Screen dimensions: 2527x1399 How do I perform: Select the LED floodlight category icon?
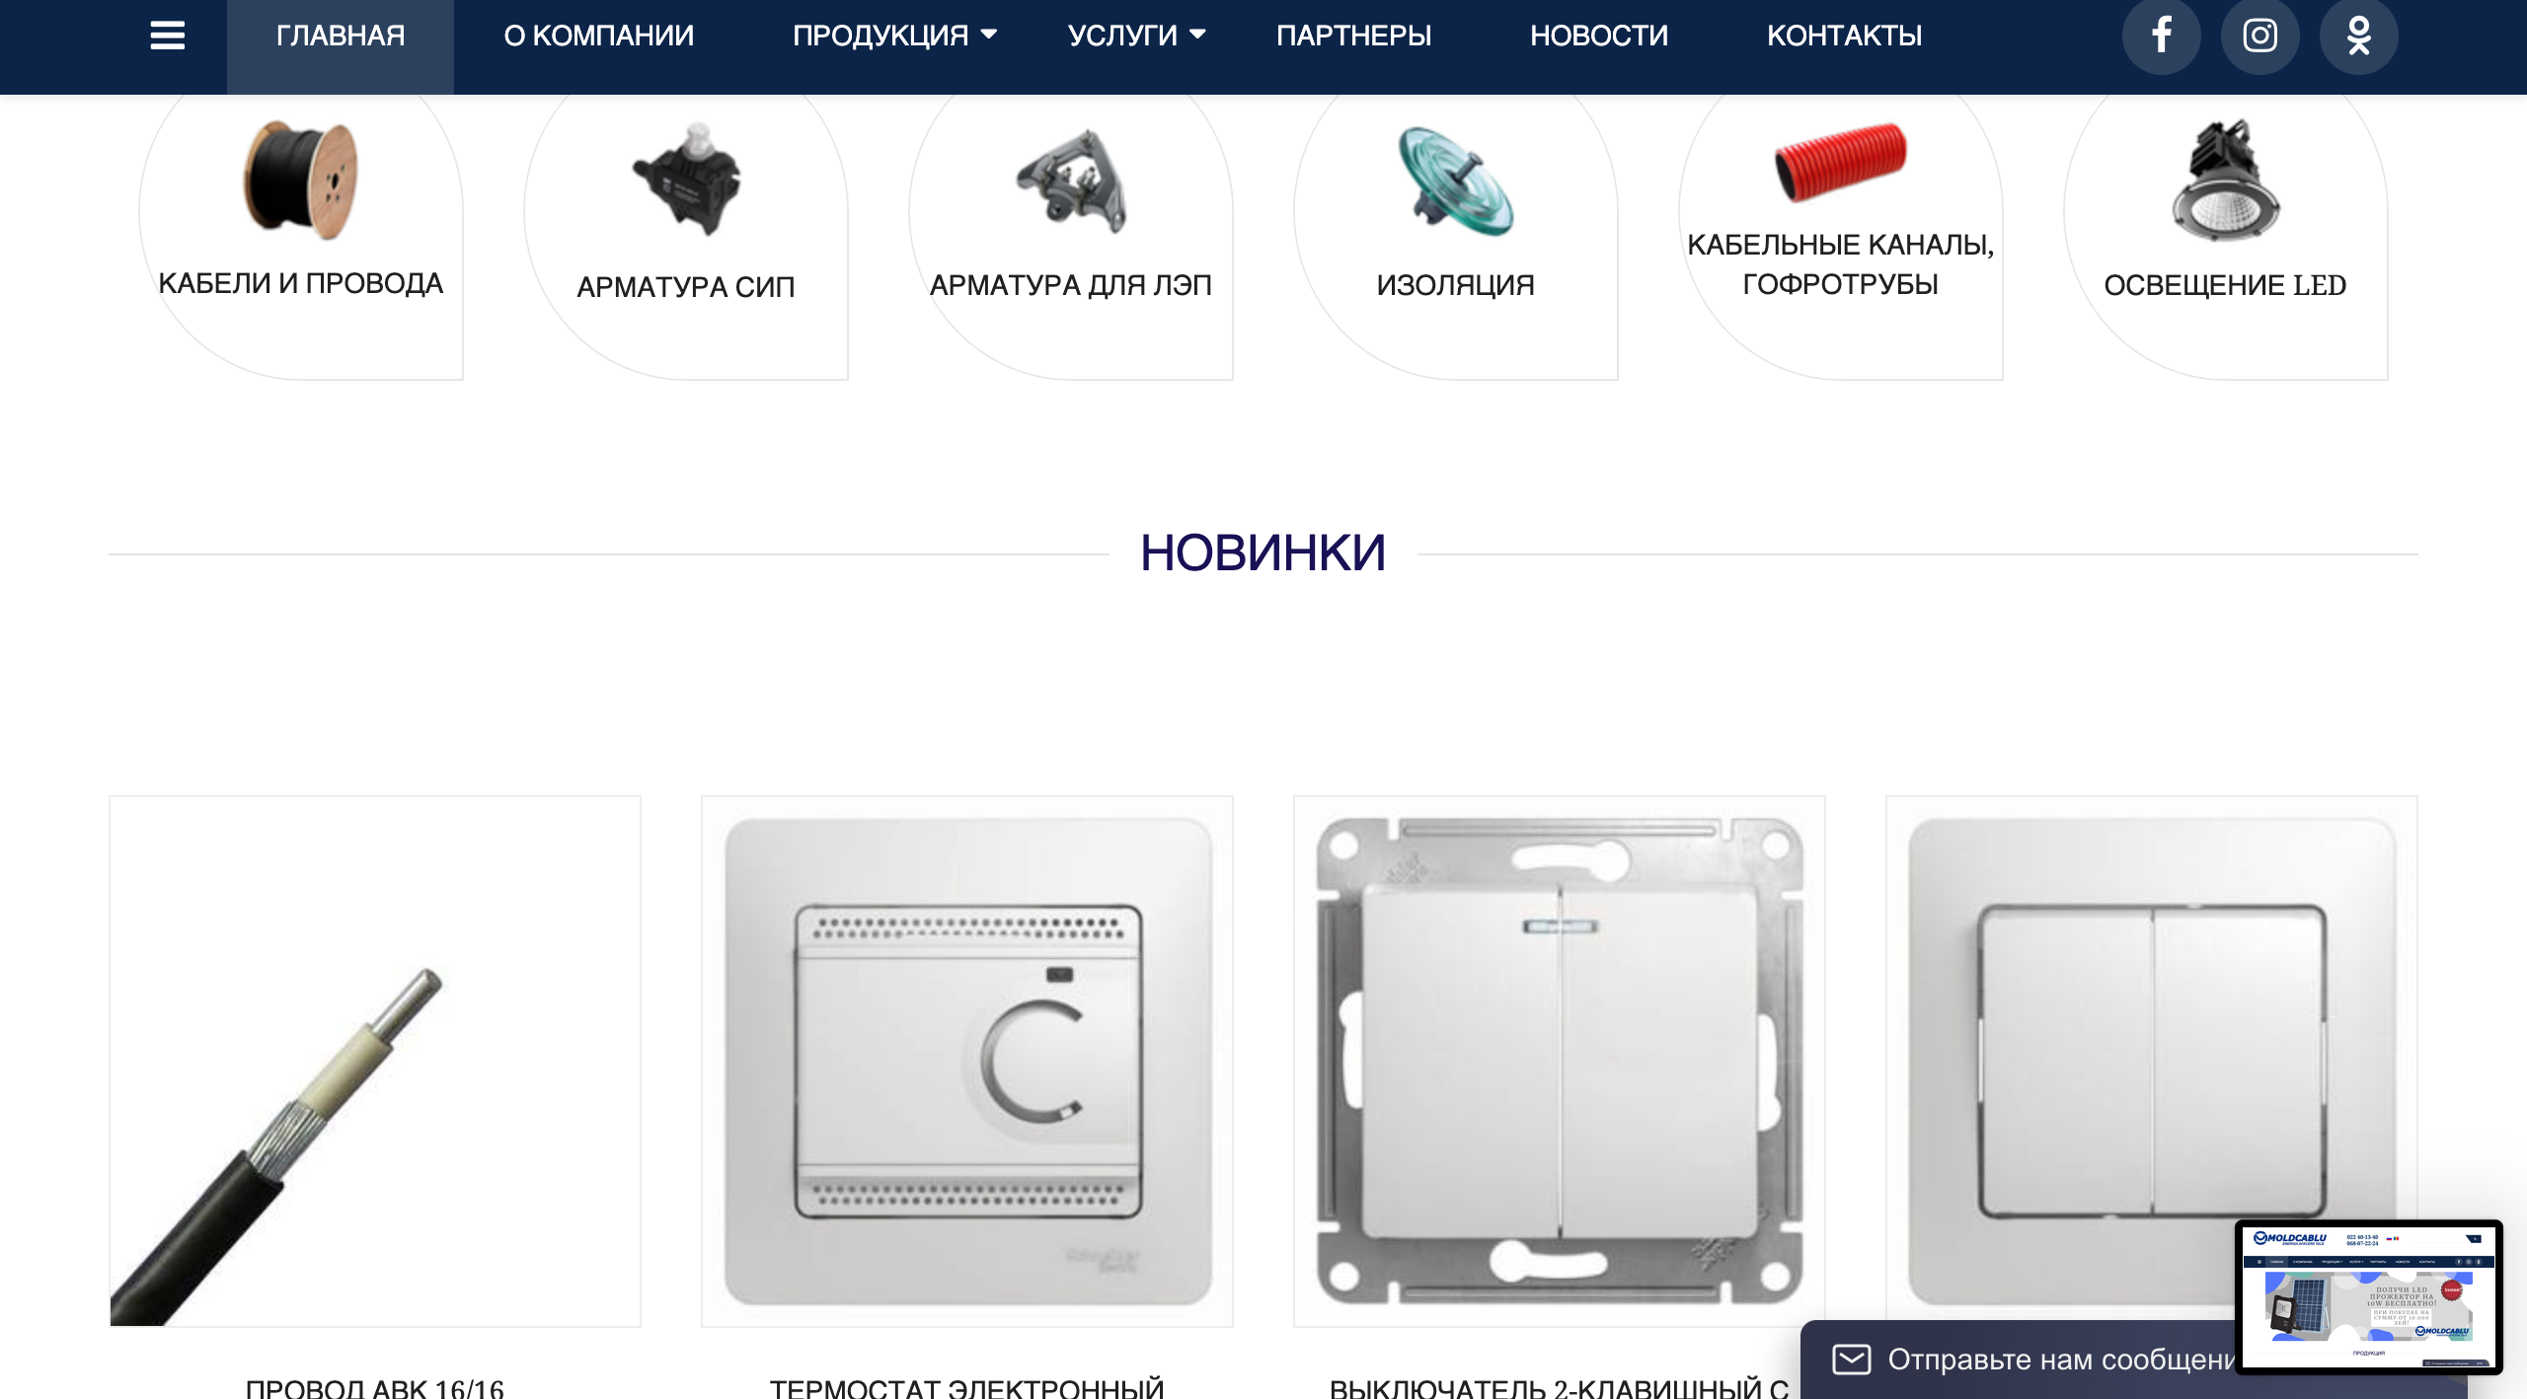[x=2225, y=180]
